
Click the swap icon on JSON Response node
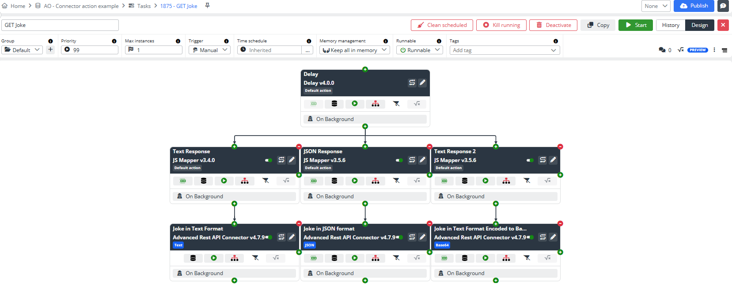click(x=412, y=160)
